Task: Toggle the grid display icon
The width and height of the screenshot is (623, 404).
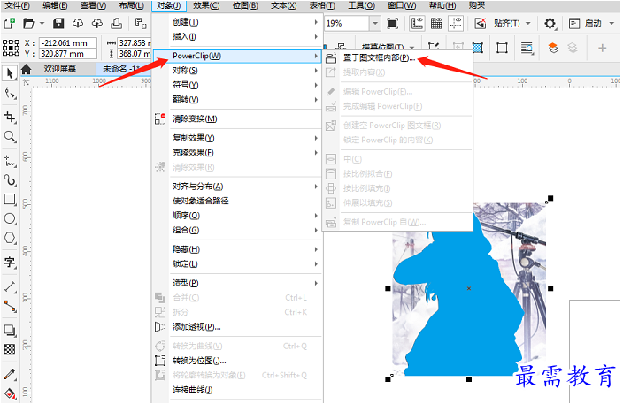Action: [436, 23]
